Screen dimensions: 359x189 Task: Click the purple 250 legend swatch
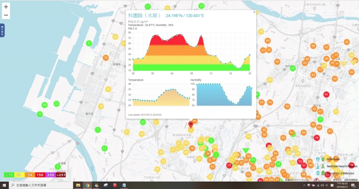(x=50, y=175)
